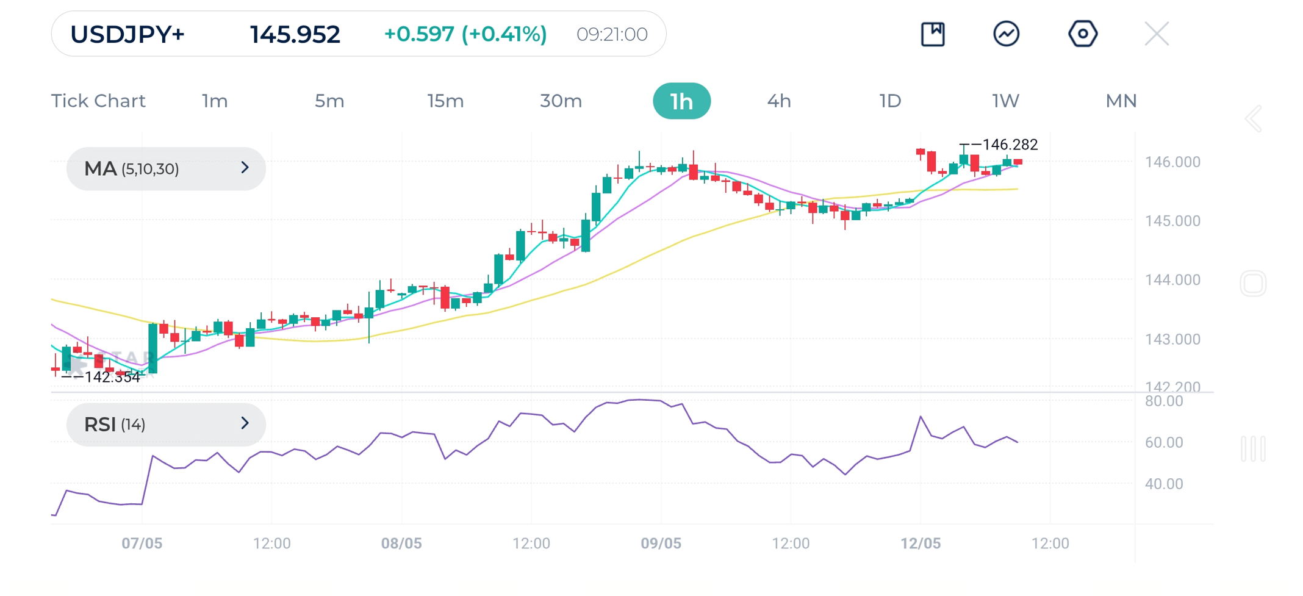Select the 5m timeframe
This screenshot has width=1303, height=596.
(329, 101)
